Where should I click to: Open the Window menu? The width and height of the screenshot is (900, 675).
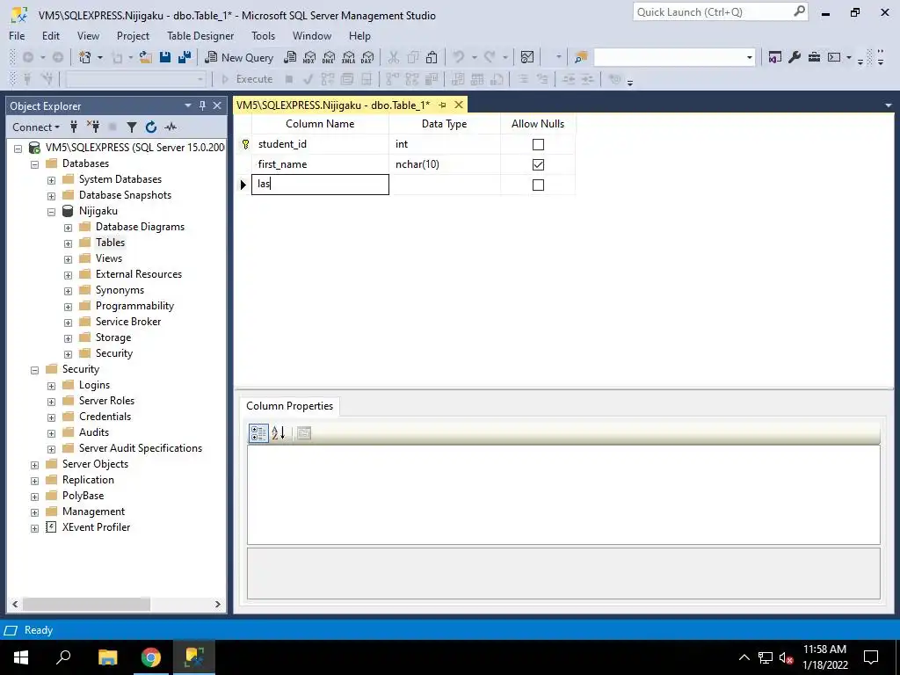[312, 35]
